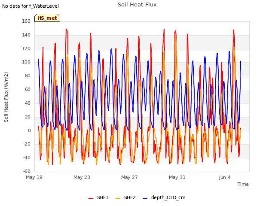Image resolution: width=275 pixels, height=206 pixels.
Task: Click the 40 y-axis tick label
Action: 27,103
